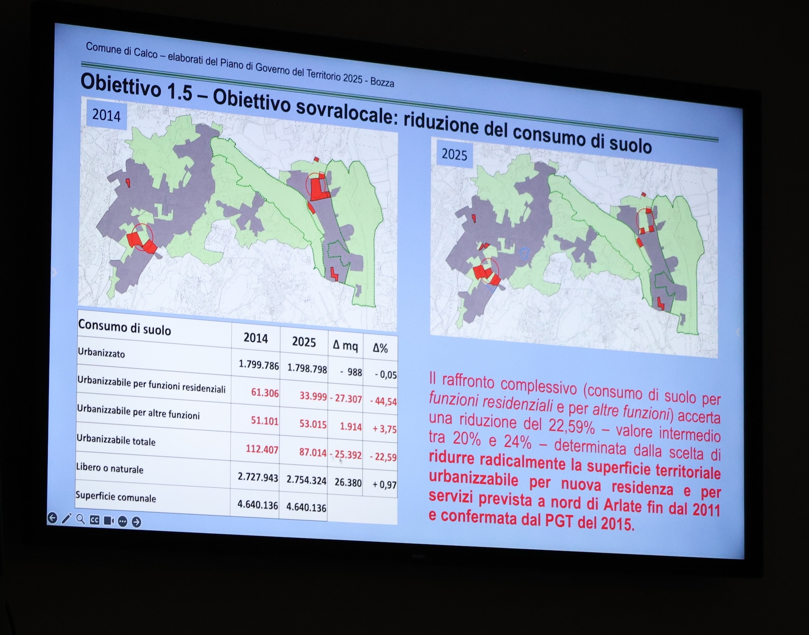Click cell value 112.407
Image resolution: width=809 pixels, height=635 pixels.
coord(262,449)
